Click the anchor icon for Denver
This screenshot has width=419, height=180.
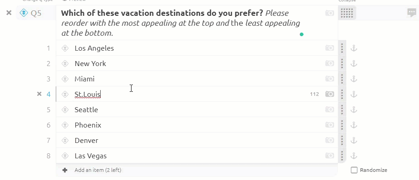tap(354, 141)
